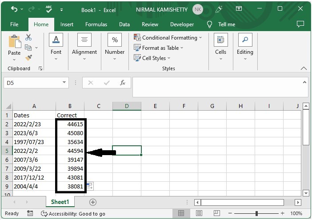Open the File menu
The image size is (312, 220).
pos(14,24)
